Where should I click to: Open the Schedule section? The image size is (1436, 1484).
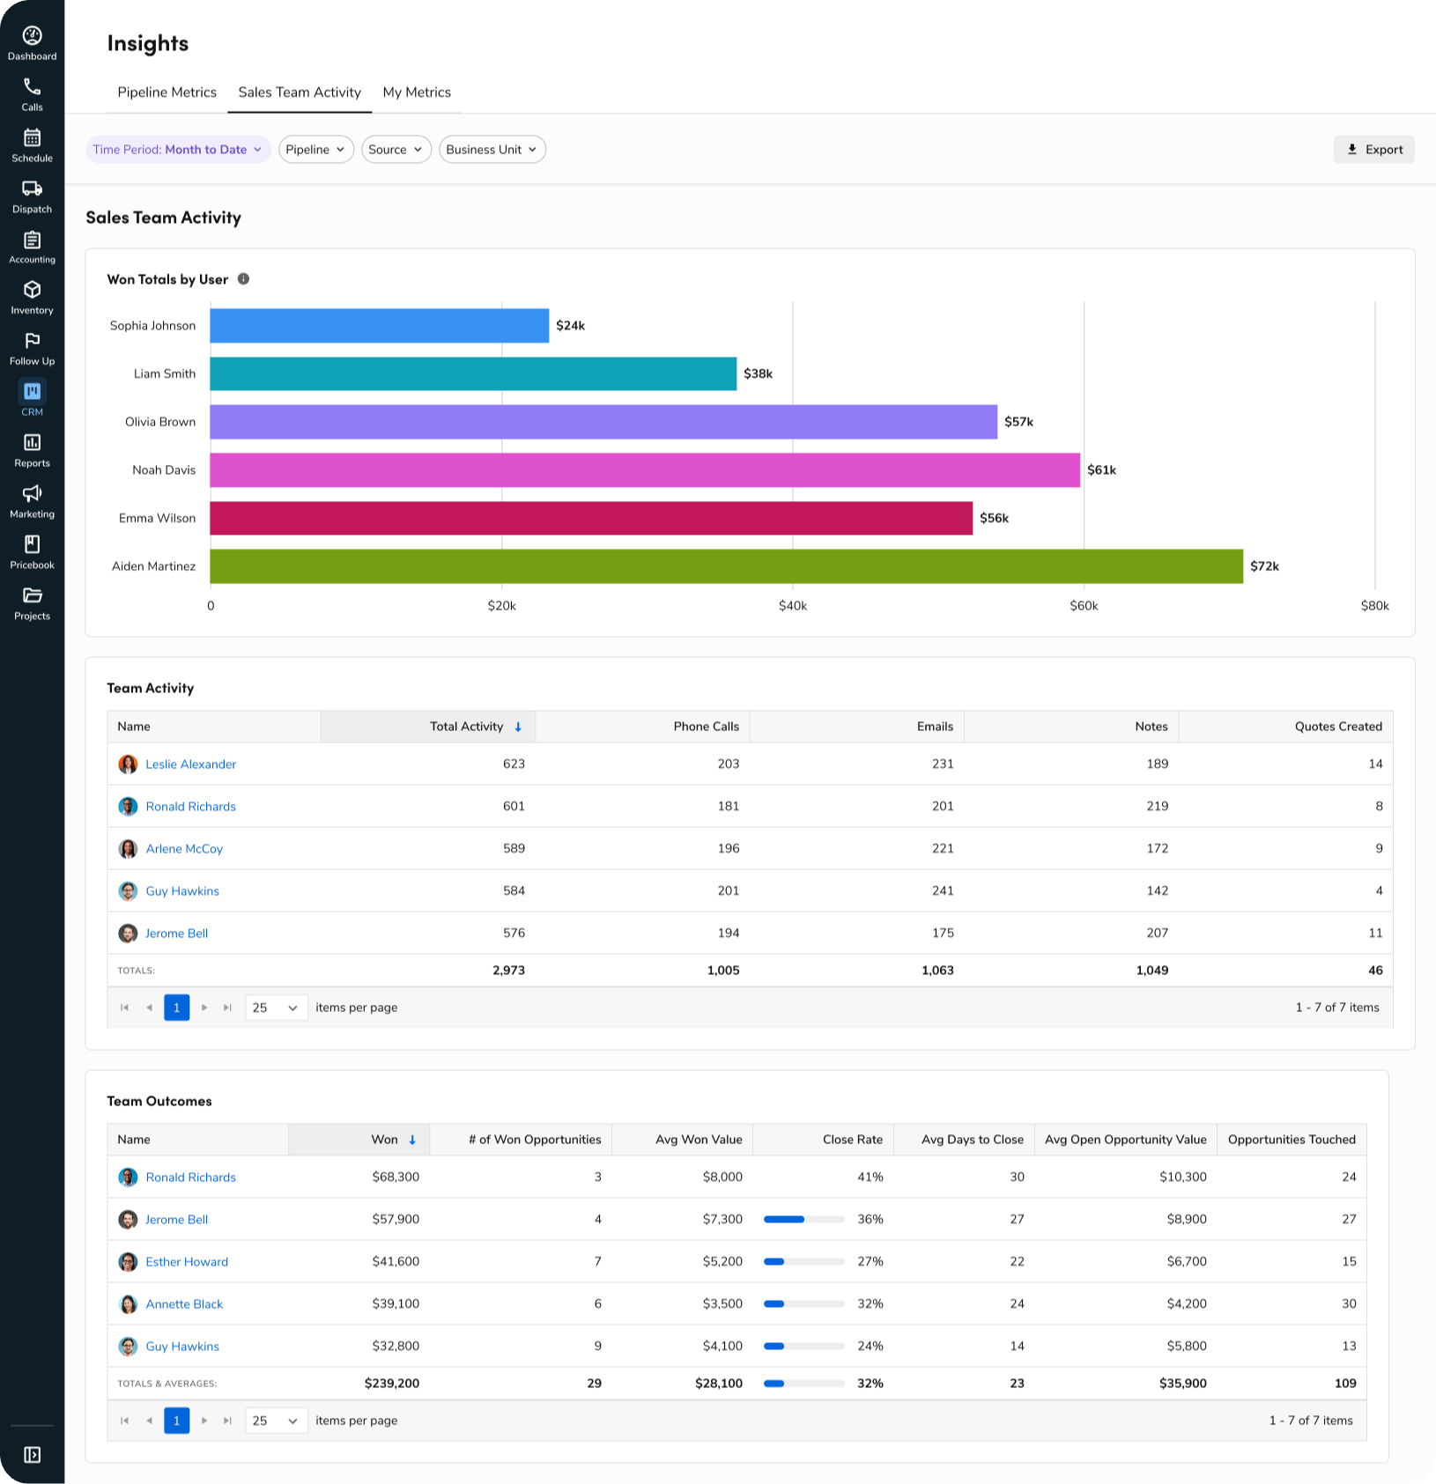32,142
